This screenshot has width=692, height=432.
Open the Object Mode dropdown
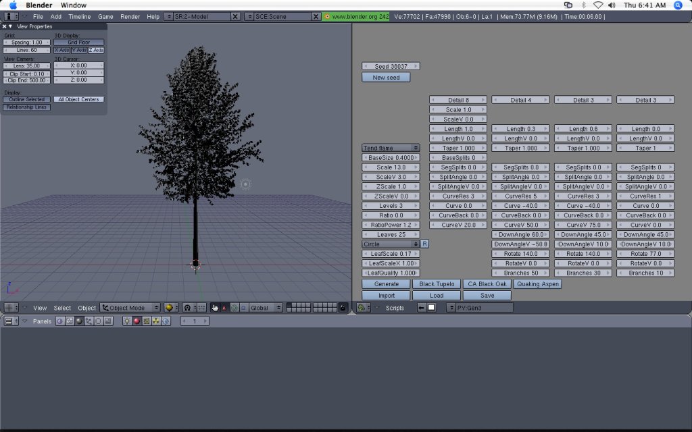[130, 308]
